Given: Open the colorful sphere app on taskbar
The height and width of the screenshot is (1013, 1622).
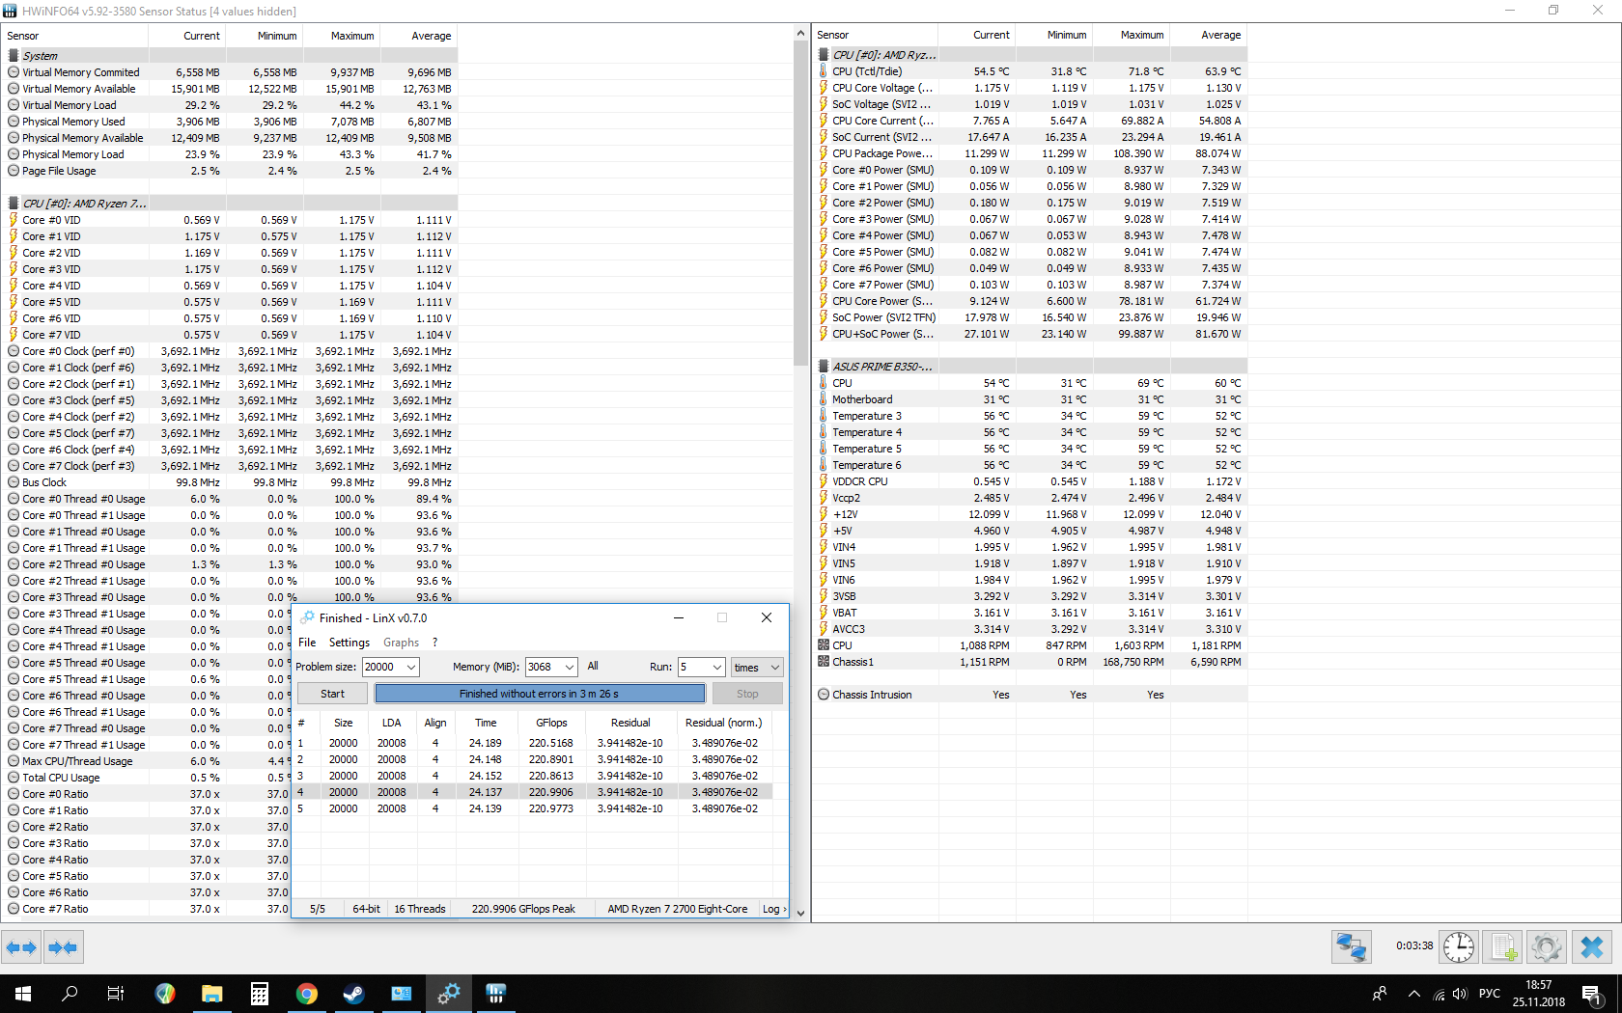Looking at the screenshot, I should pyautogui.click(x=164, y=994).
